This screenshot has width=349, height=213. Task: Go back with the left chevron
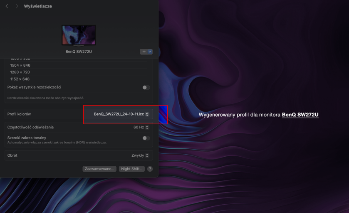coord(7,6)
